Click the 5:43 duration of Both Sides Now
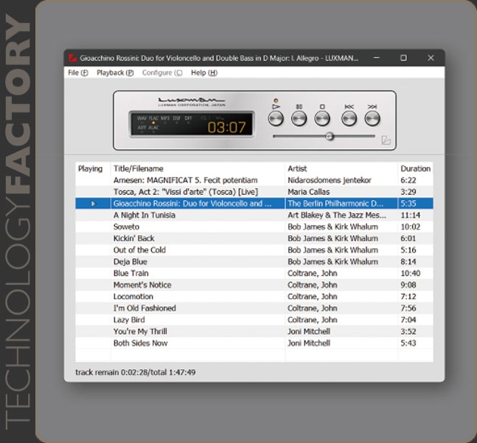 click(x=408, y=343)
